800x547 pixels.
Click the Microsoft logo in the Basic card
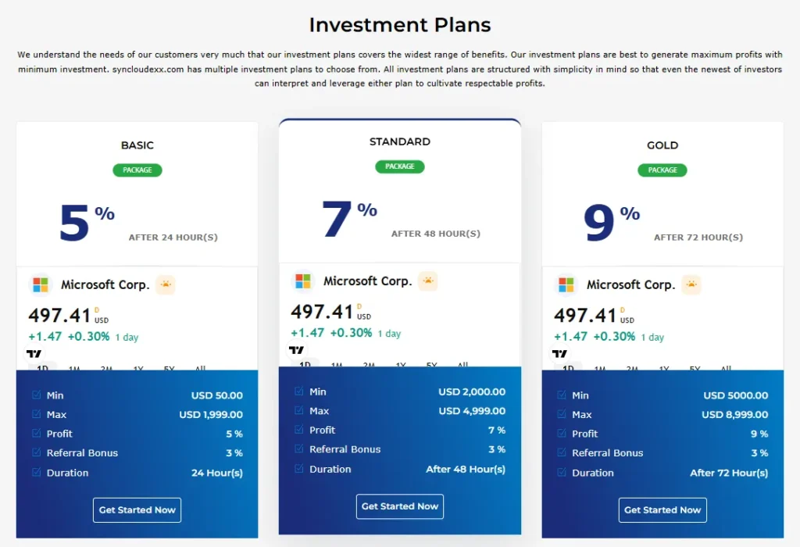(41, 285)
